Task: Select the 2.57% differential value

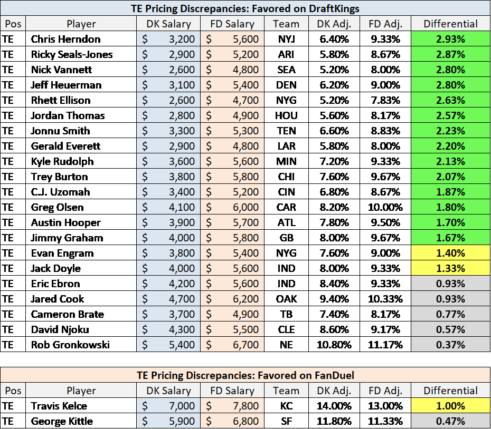Action: pyautogui.click(x=450, y=115)
